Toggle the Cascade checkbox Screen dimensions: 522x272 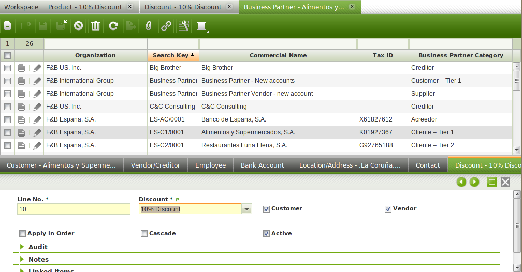pyautogui.click(x=144, y=234)
